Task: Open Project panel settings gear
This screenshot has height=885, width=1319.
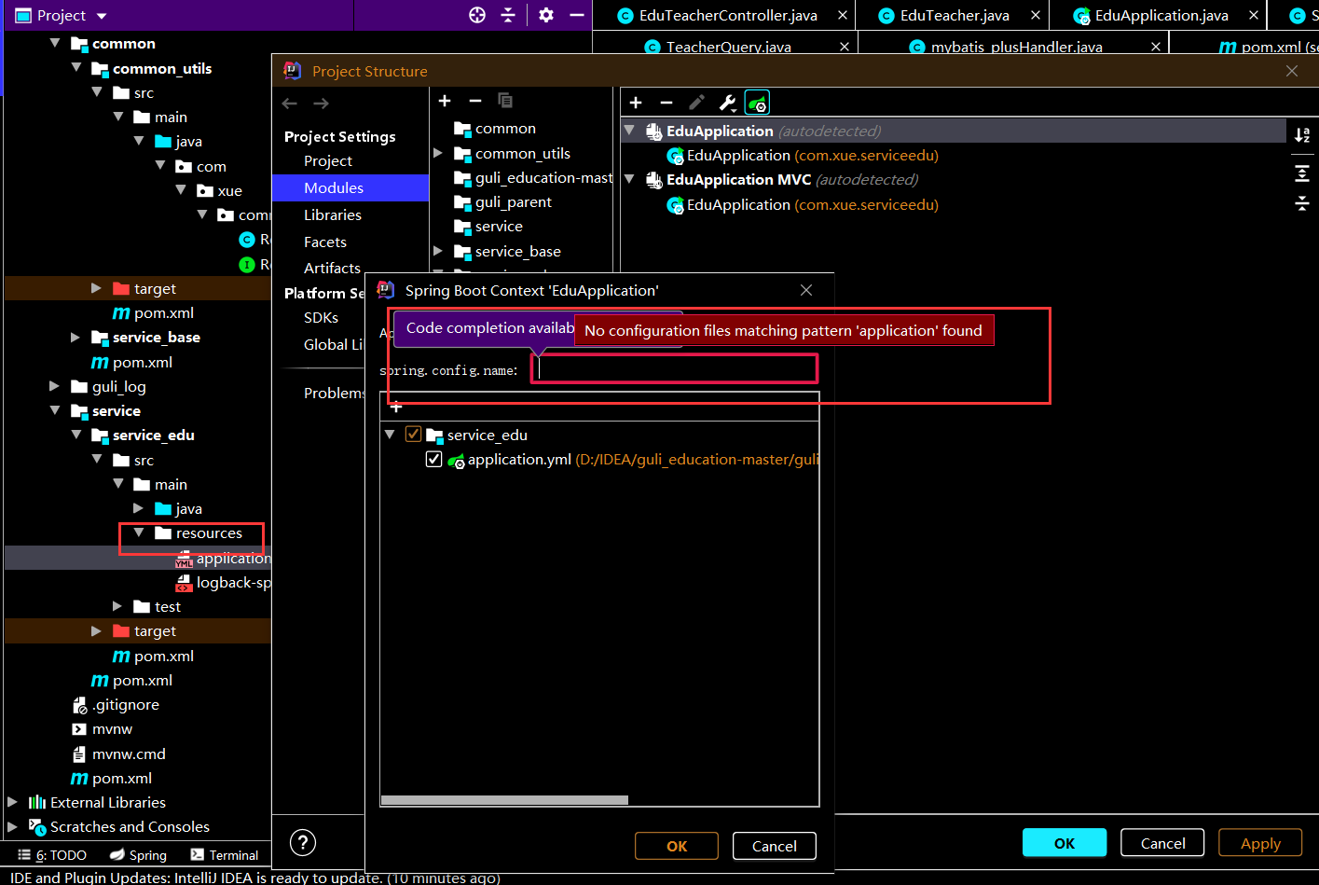Action: tap(546, 15)
